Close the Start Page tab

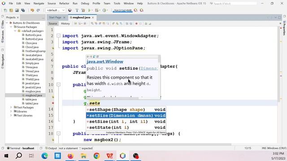[x=64, y=17]
